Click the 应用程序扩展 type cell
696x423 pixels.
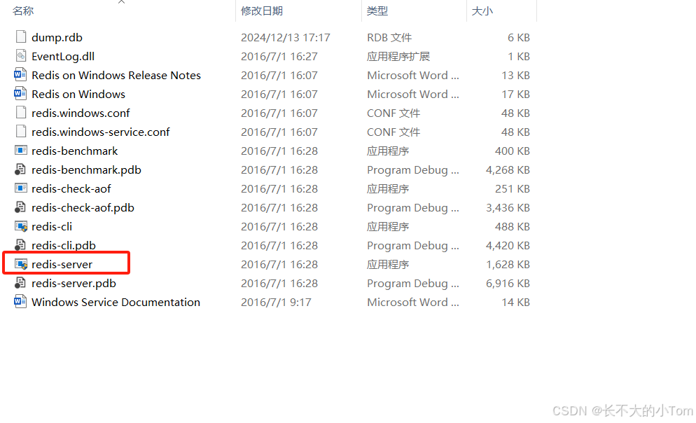[398, 56]
